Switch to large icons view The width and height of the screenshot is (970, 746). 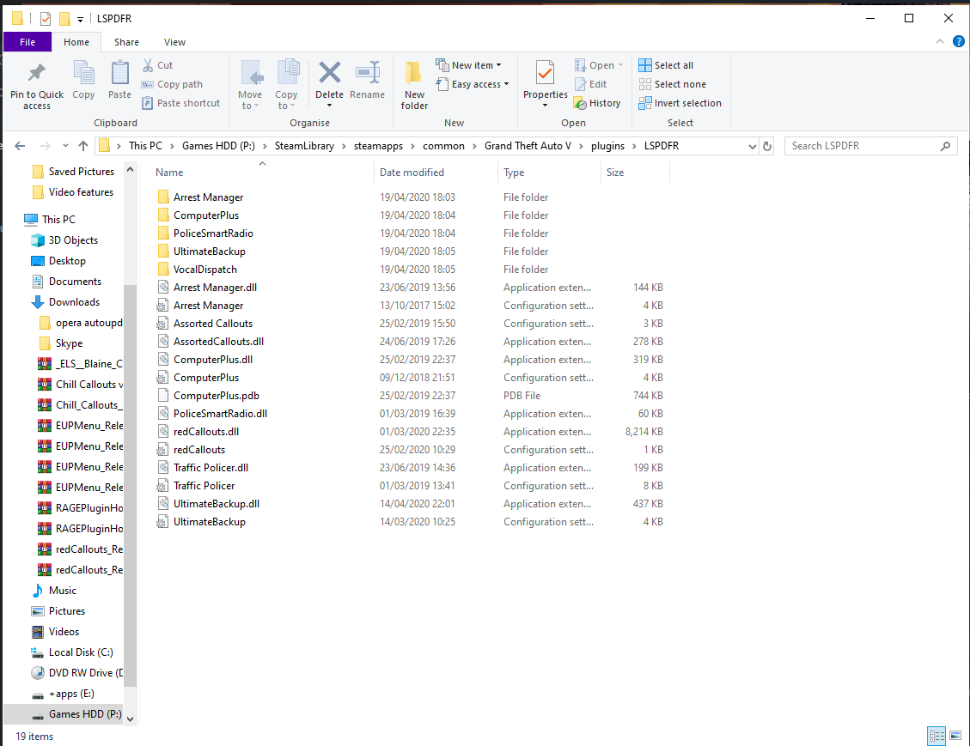point(955,736)
